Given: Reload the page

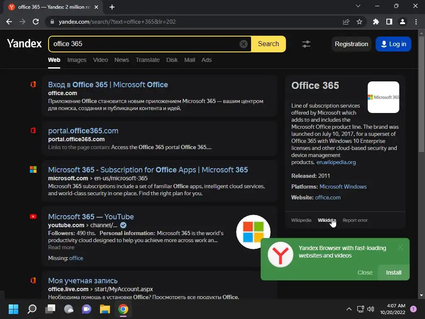Looking at the screenshot, I should tap(36, 22).
